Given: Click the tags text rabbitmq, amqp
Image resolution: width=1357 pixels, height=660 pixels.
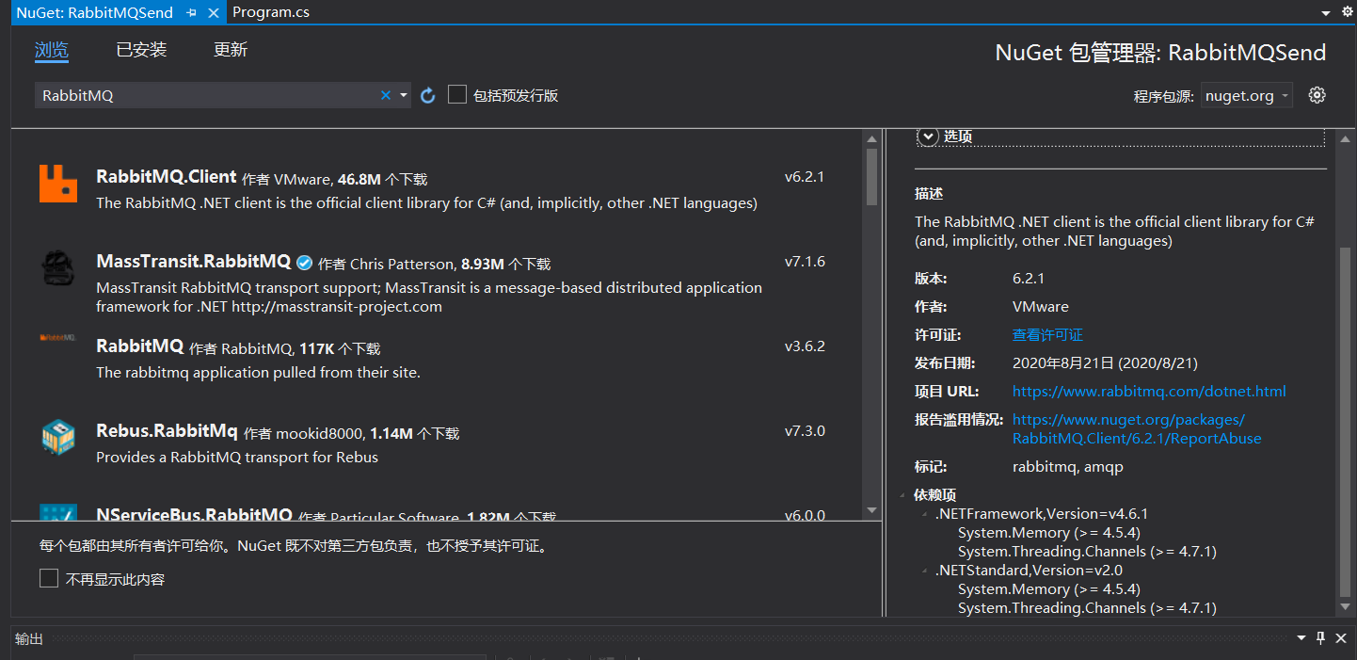Looking at the screenshot, I should tap(1068, 467).
